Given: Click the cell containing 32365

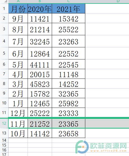Looking at the screenshot, I should click(68, 93).
